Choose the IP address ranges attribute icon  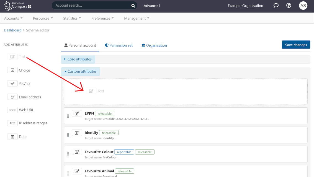pos(12,123)
